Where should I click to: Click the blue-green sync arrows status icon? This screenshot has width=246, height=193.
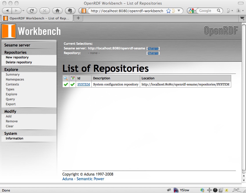(x=202, y=190)
